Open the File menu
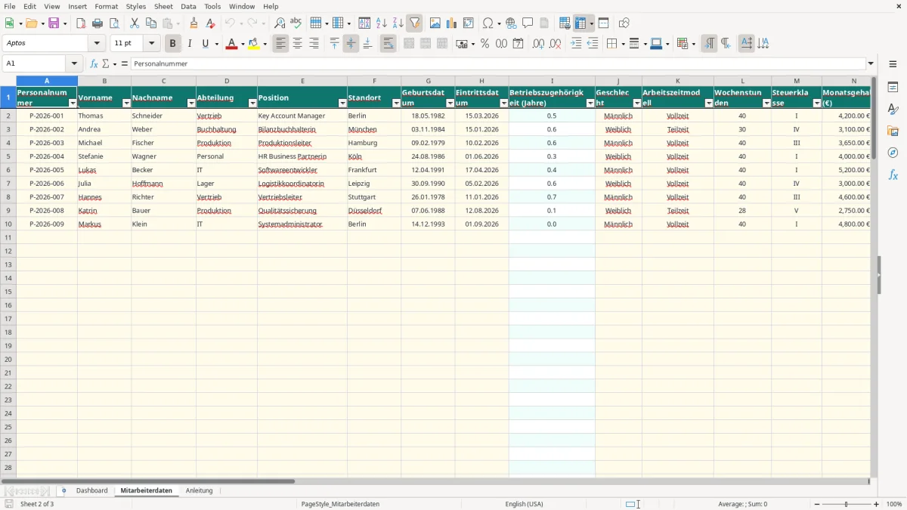The width and height of the screenshot is (907, 510). pos(10,6)
